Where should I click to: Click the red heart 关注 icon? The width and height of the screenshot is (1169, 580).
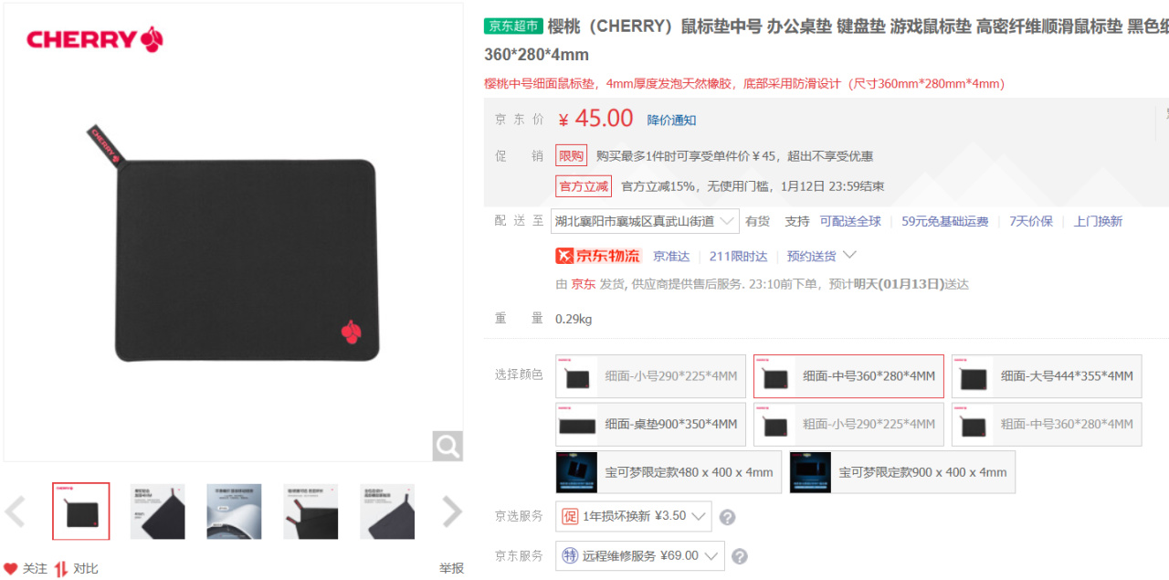coord(11,569)
